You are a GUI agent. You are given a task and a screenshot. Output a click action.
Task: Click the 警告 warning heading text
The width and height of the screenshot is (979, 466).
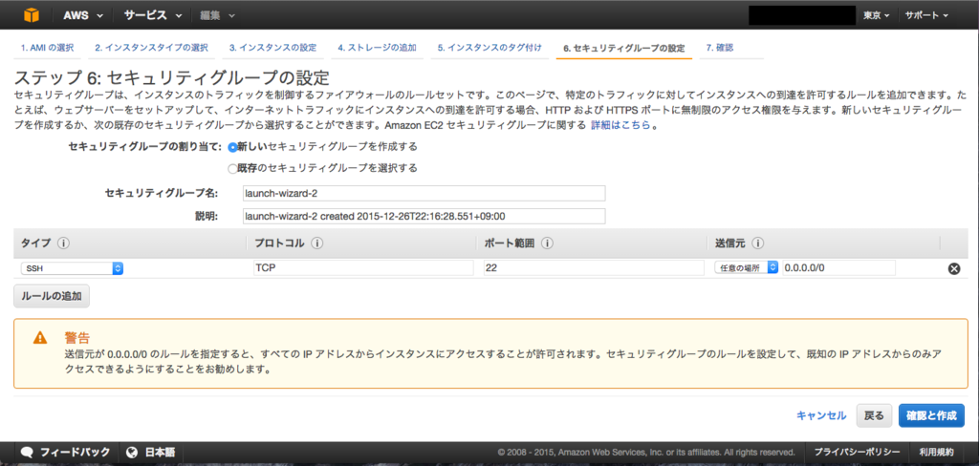(x=77, y=337)
